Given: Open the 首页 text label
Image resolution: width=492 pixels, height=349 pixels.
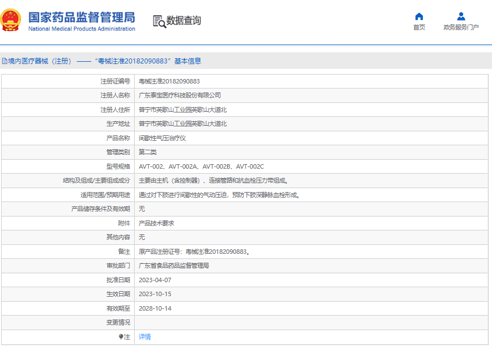Looking at the screenshot, I should tap(419, 27).
